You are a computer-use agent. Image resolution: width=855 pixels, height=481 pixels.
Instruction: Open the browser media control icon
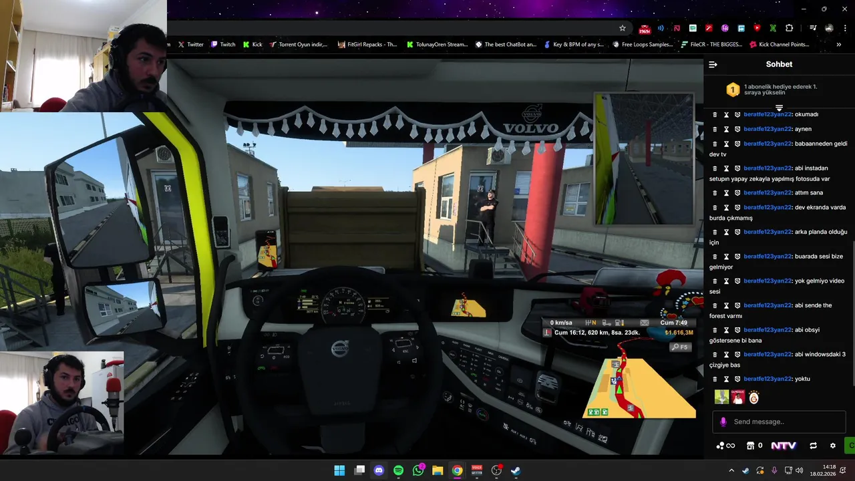pyautogui.click(x=812, y=28)
